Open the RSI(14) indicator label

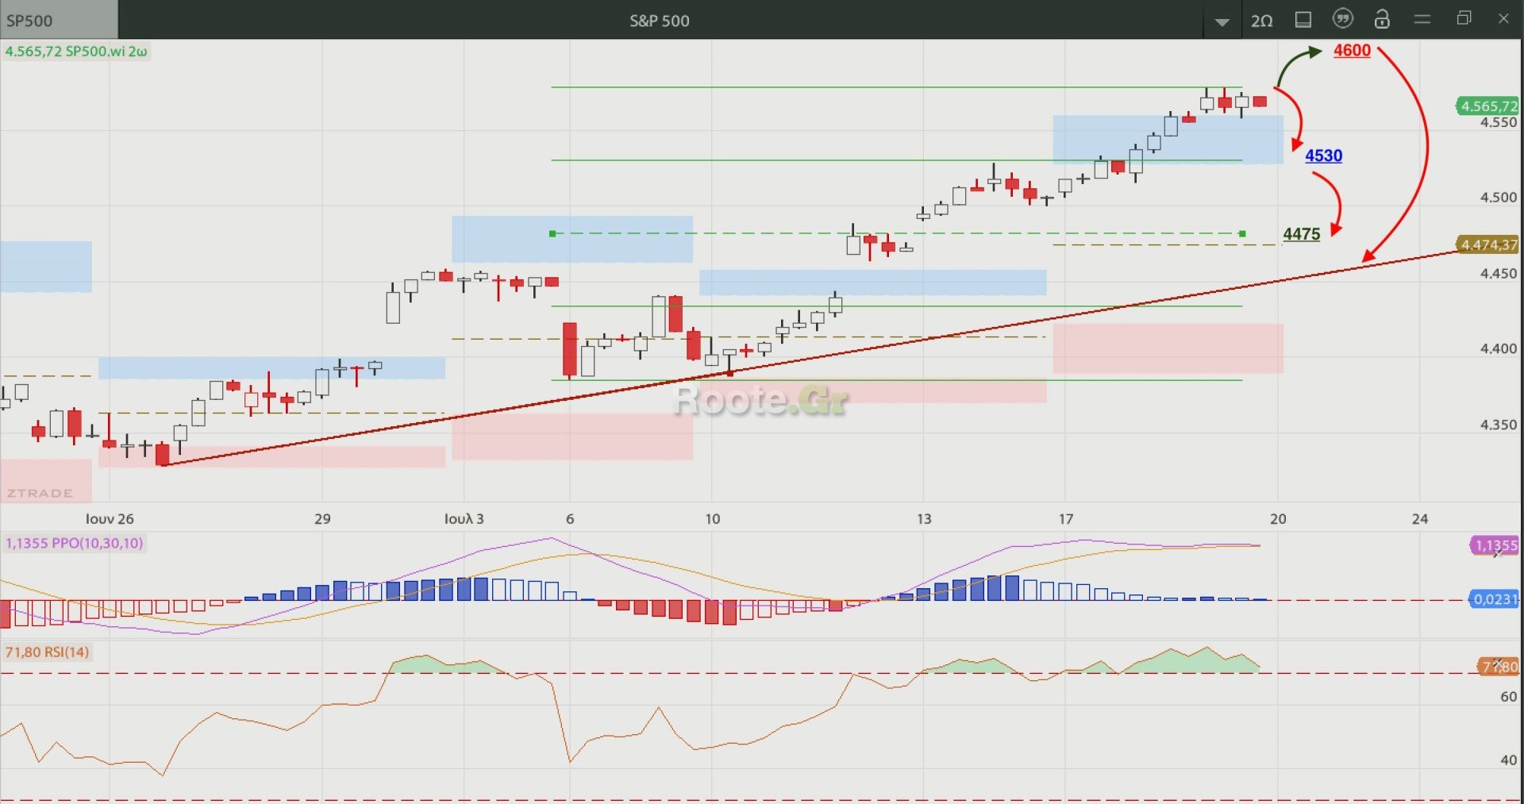pyautogui.click(x=48, y=652)
